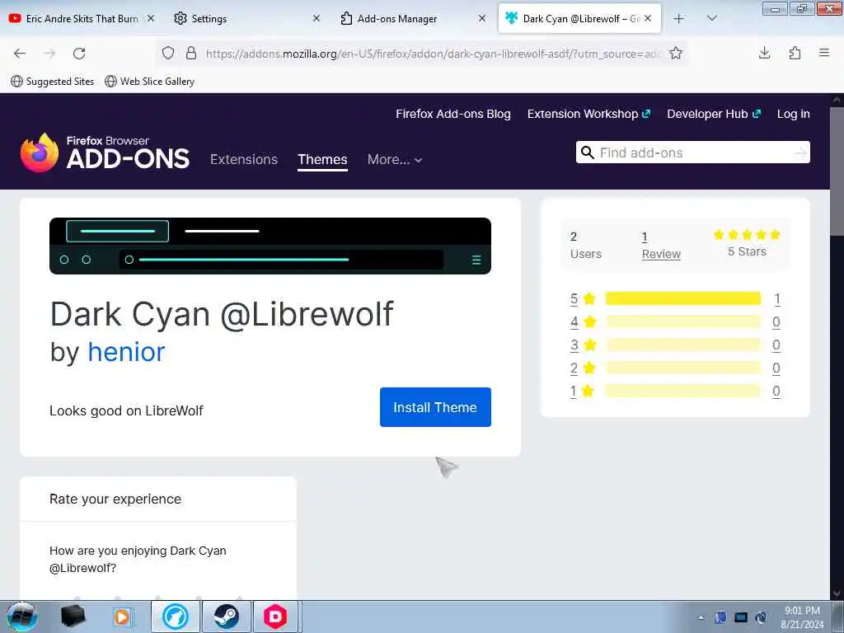The height and width of the screenshot is (633, 844).
Task: Close the Eric Andre Skits tab
Action: coord(152,18)
